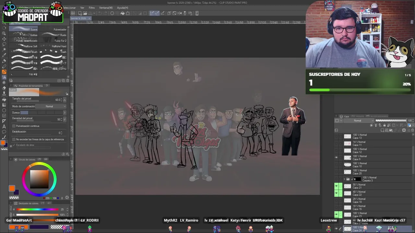This screenshot has height=233, width=415.
Task: Open Filtro menu
Action: point(92,8)
